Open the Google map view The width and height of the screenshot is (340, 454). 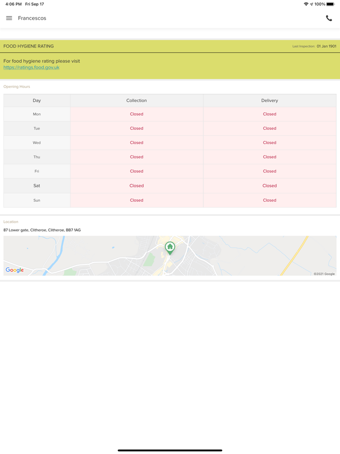click(170, 256)
